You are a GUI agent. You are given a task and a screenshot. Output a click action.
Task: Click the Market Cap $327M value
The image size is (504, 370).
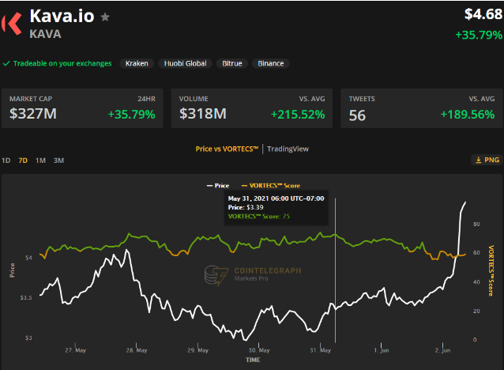click(33, 114)
